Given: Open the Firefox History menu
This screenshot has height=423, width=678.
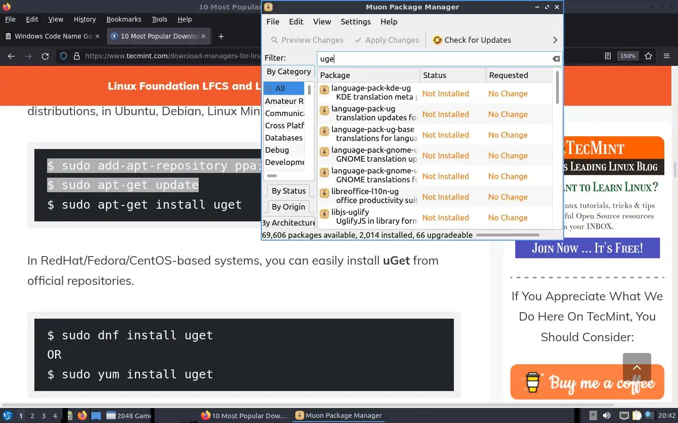Looking at the screenshot, I should pyautogui.click(x=85, y=19).
